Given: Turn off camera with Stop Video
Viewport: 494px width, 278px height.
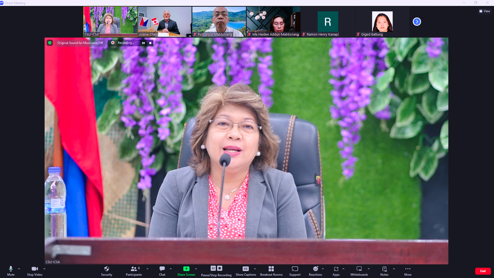Looking at the screenshot, I should pos(35,271).
